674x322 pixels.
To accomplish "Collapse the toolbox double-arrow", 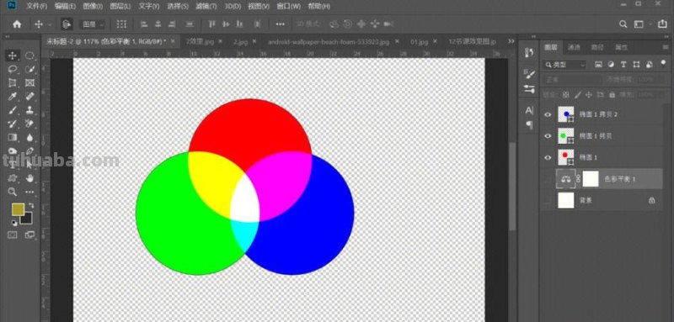I will point(8,37).
